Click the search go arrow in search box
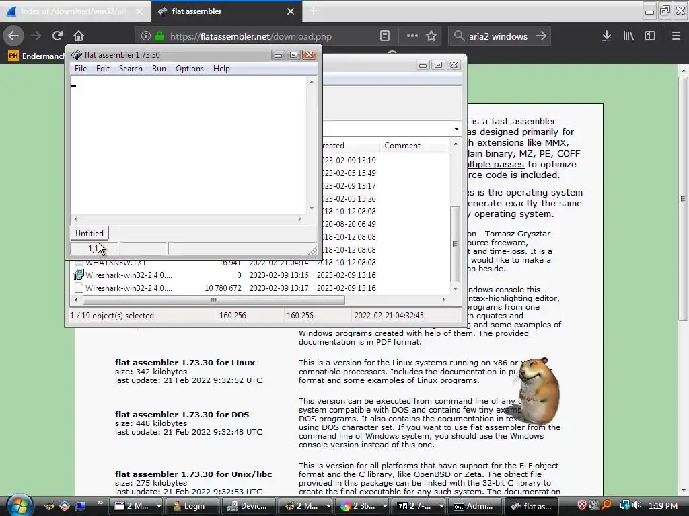The width and height of the screenshot is (689, 516). click(x=541, y=36)
